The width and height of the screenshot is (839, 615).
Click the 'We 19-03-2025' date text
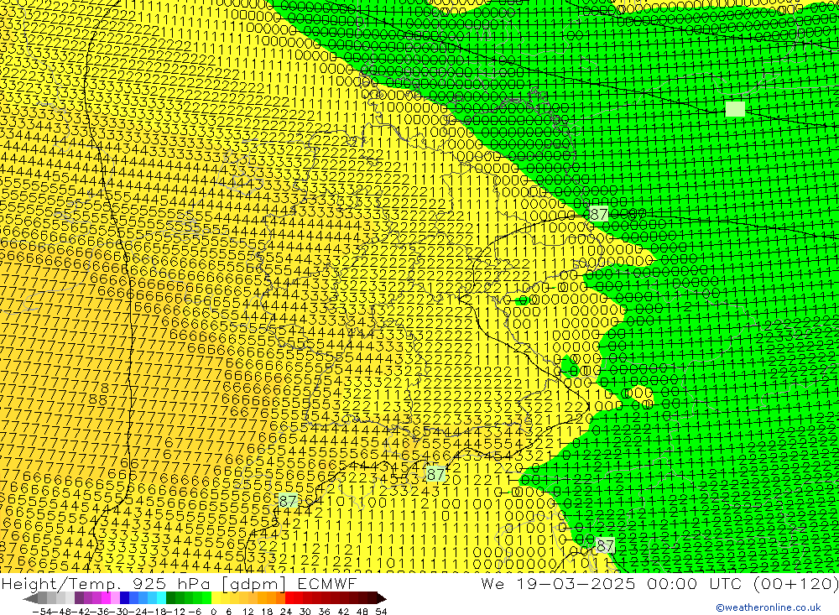558,583
